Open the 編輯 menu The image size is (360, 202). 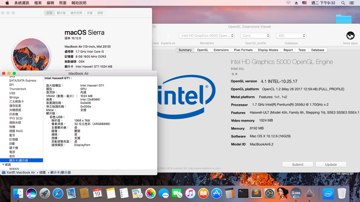(50, 3)
